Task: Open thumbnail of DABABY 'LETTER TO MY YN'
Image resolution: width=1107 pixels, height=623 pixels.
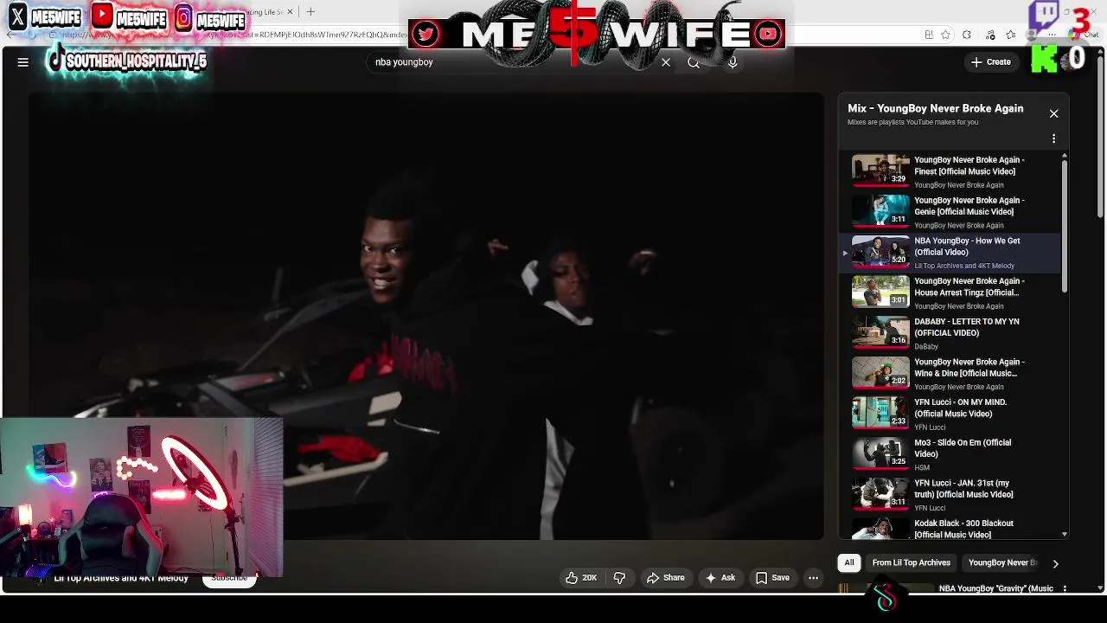Action: [880, 332]
